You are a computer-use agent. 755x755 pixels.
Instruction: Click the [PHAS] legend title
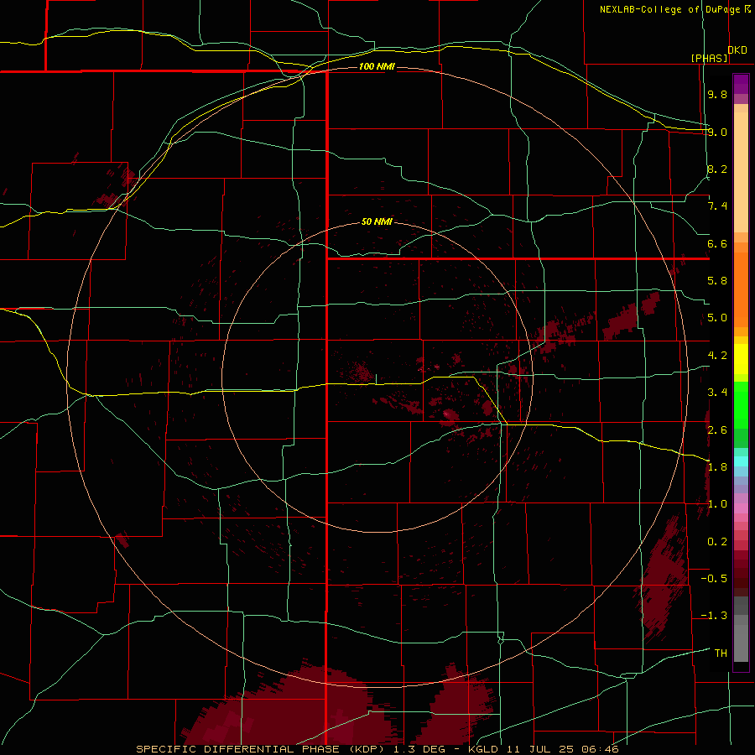(x=709, y=58)
